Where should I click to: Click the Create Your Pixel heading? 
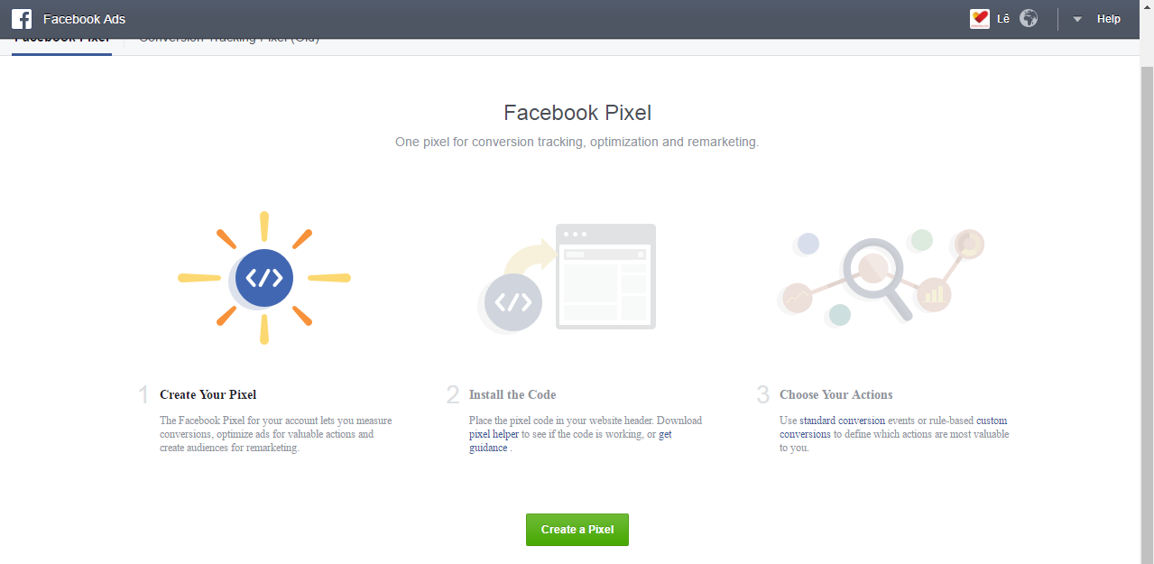(x=208, y=394)
